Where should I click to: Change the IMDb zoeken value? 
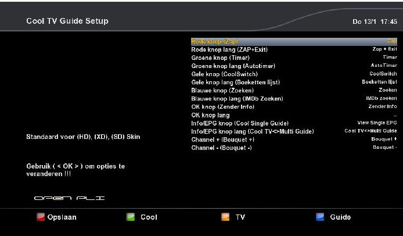pos(382,98)
